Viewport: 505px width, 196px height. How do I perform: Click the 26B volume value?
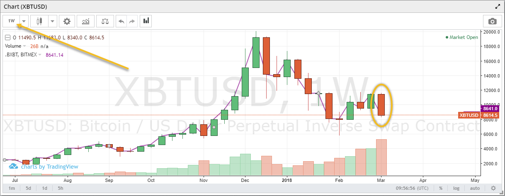(x=34, y=46)
